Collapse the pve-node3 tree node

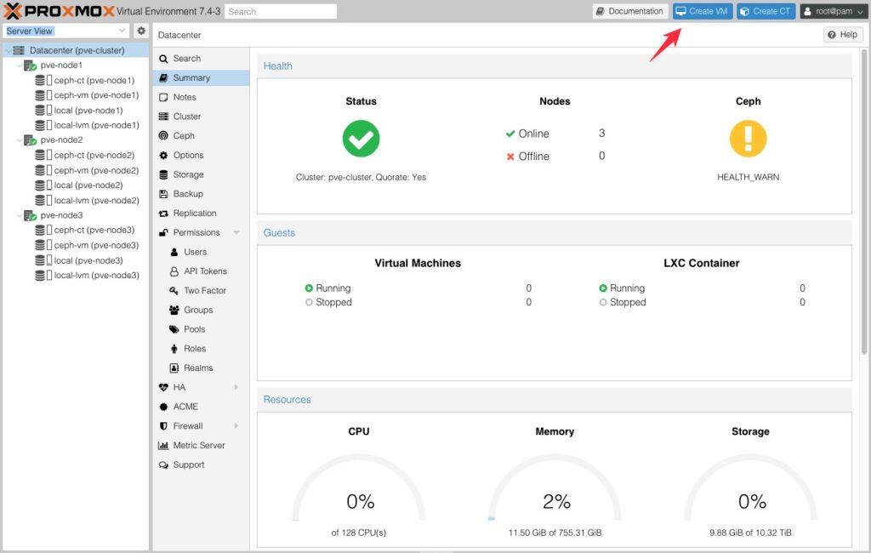[20, 215]
